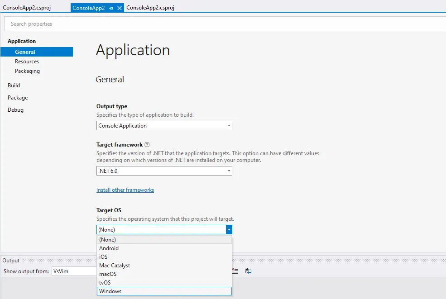Screen dimensions: 446x299
Task: Open the Packaging settings page
Action: tap(27, 71)
